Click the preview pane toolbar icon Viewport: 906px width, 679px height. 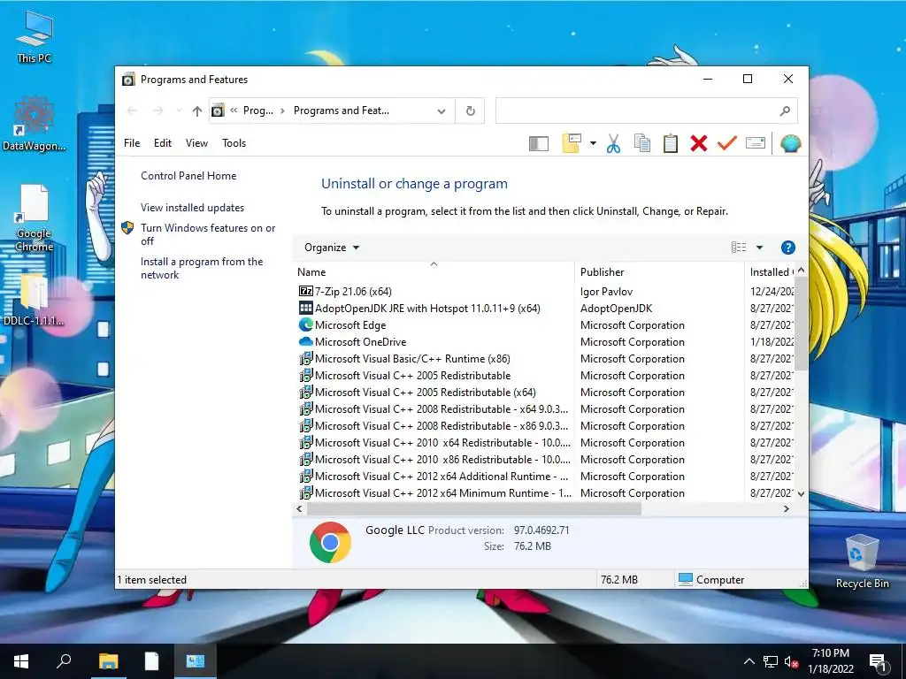(538, 143)
